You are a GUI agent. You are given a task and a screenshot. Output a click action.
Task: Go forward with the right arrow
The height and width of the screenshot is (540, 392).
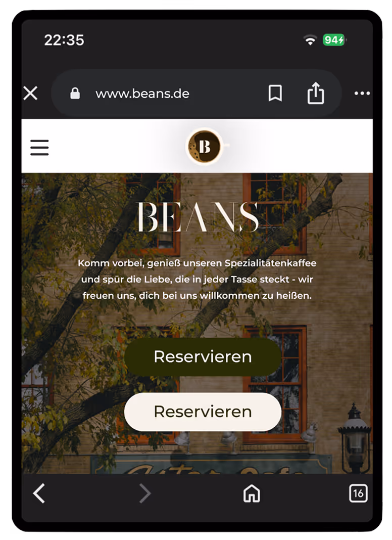click(145, 493)
